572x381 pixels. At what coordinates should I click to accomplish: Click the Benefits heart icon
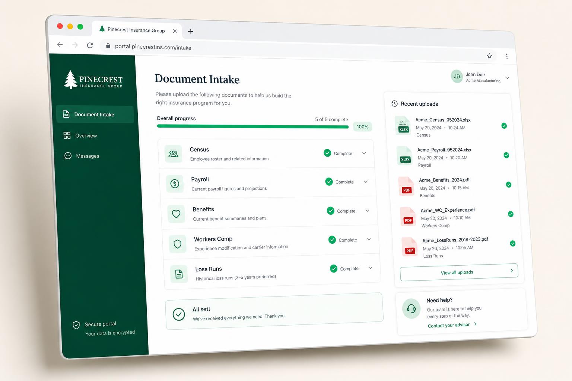[x=176, y=214]
